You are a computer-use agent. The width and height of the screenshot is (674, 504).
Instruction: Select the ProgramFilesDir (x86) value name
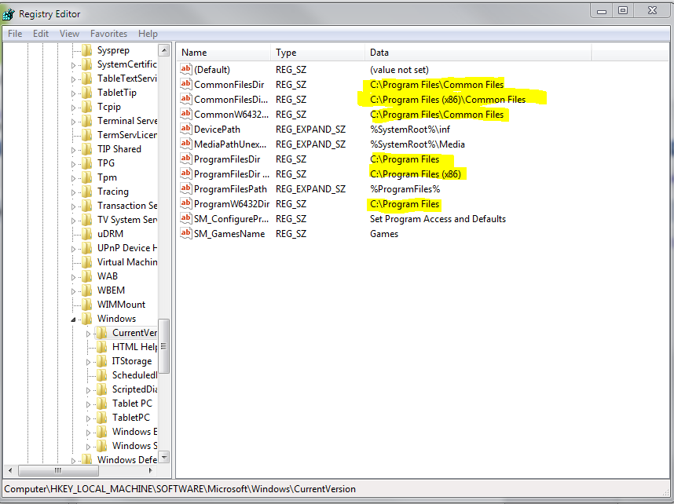tap(232, 174)
